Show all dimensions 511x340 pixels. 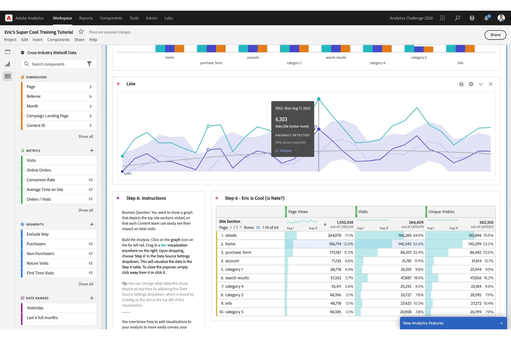(86, 136)
